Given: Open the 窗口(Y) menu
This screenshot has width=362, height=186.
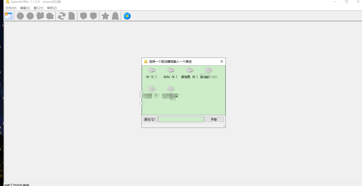Looking at the screenshot, I should point(38,8).
